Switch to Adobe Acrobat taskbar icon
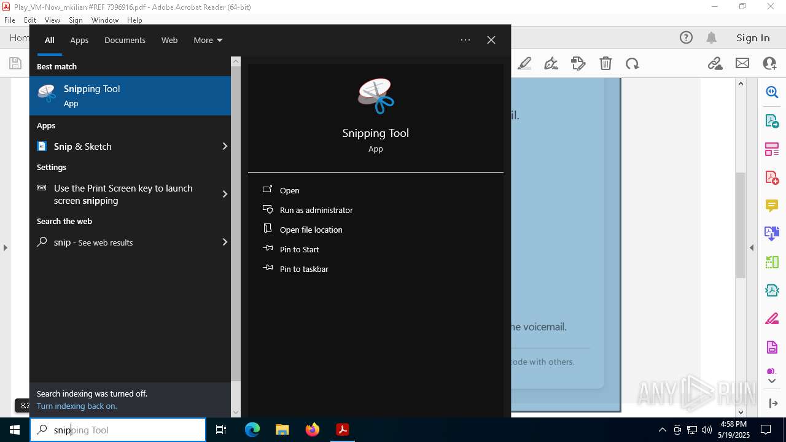The image size is (786, 442). (x=342, y=430)
